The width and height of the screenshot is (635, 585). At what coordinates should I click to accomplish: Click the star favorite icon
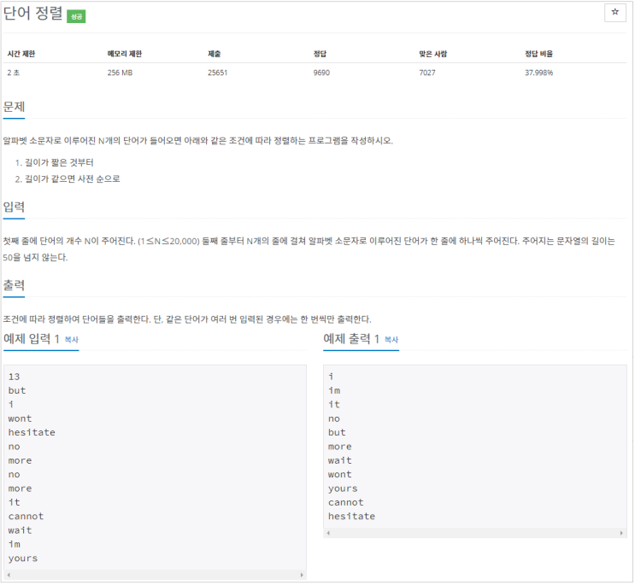click(x=614, y=12)
